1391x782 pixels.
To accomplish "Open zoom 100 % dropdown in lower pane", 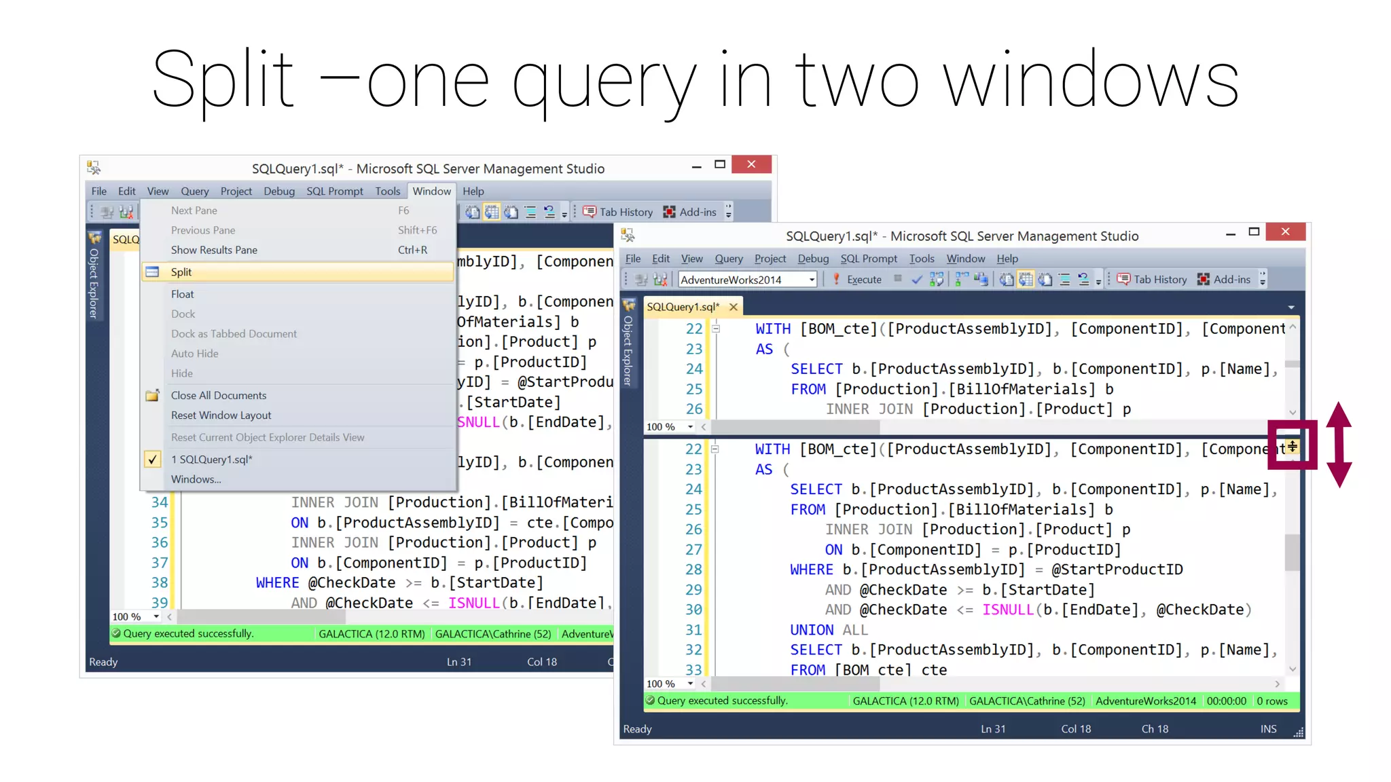I will 691,684.
